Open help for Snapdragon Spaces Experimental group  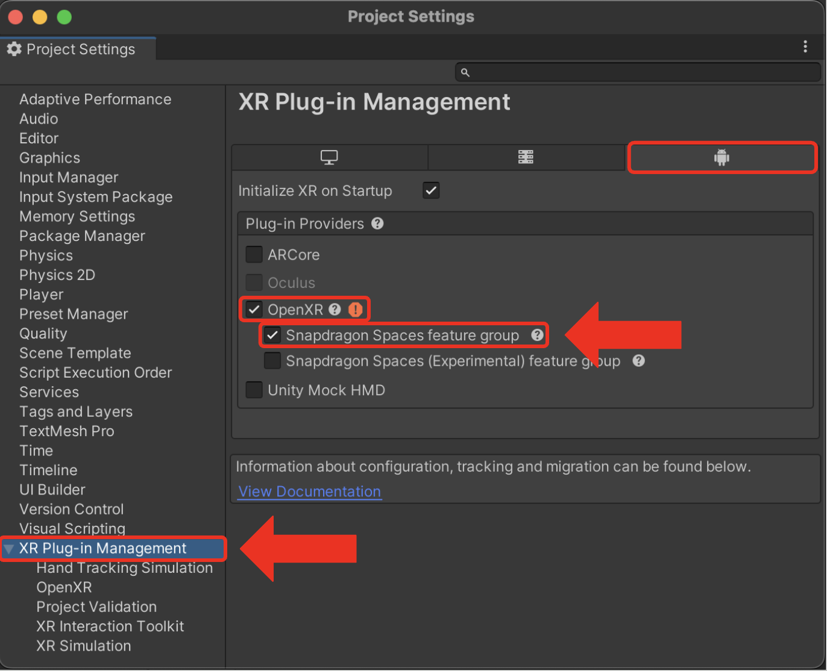pyautogui.click(x=639, y=361)
